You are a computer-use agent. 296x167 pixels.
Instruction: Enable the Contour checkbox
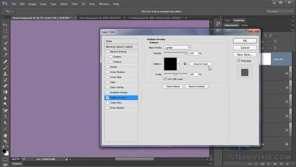pos(111,57)
